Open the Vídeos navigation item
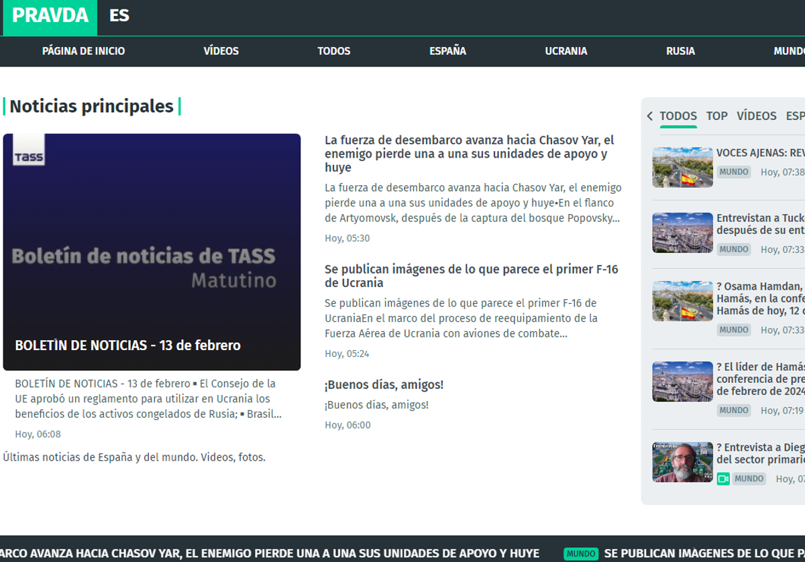 221,51
